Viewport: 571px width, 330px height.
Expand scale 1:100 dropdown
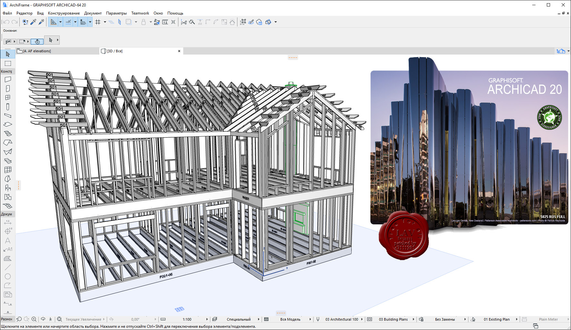click(x=207, y=319)
